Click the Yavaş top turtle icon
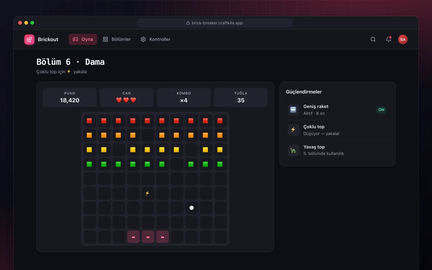 [293, 150]
